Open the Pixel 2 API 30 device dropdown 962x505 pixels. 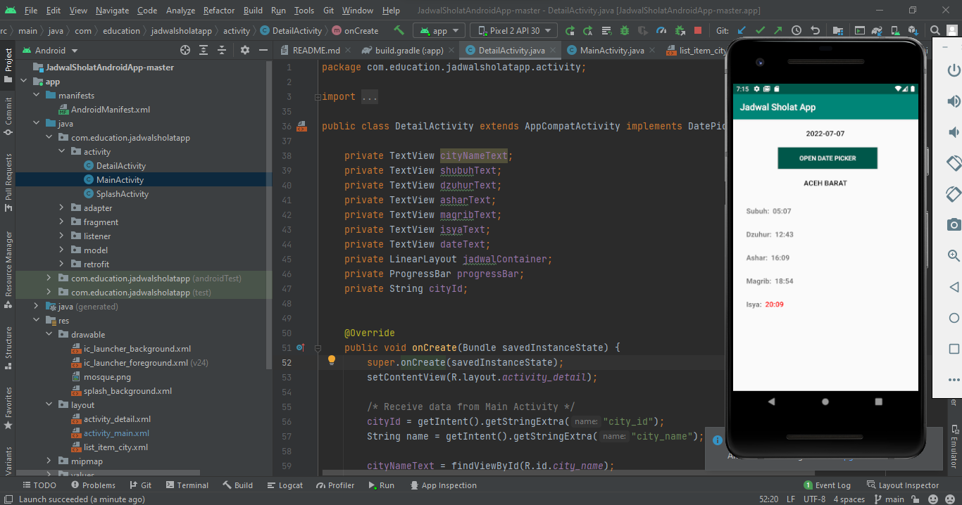(x=514, y=30)
